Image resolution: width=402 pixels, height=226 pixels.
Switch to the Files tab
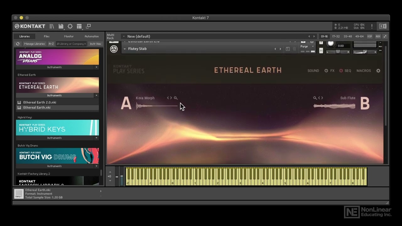[x=46, y=36]
